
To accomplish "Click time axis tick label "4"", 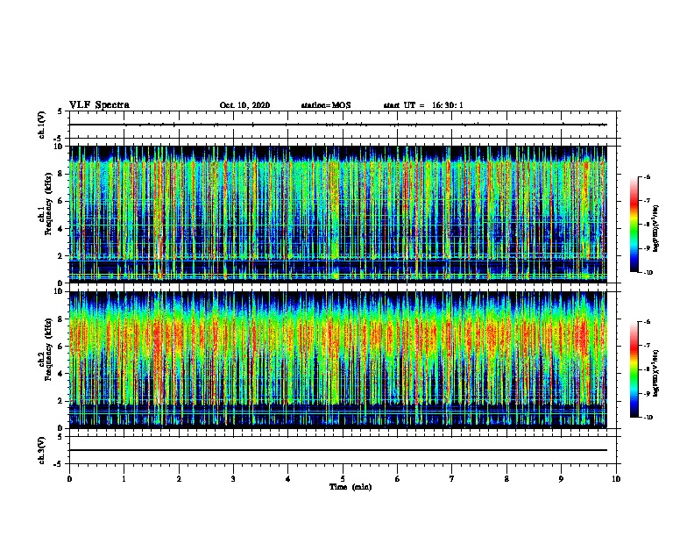I will tap(288, 478).
